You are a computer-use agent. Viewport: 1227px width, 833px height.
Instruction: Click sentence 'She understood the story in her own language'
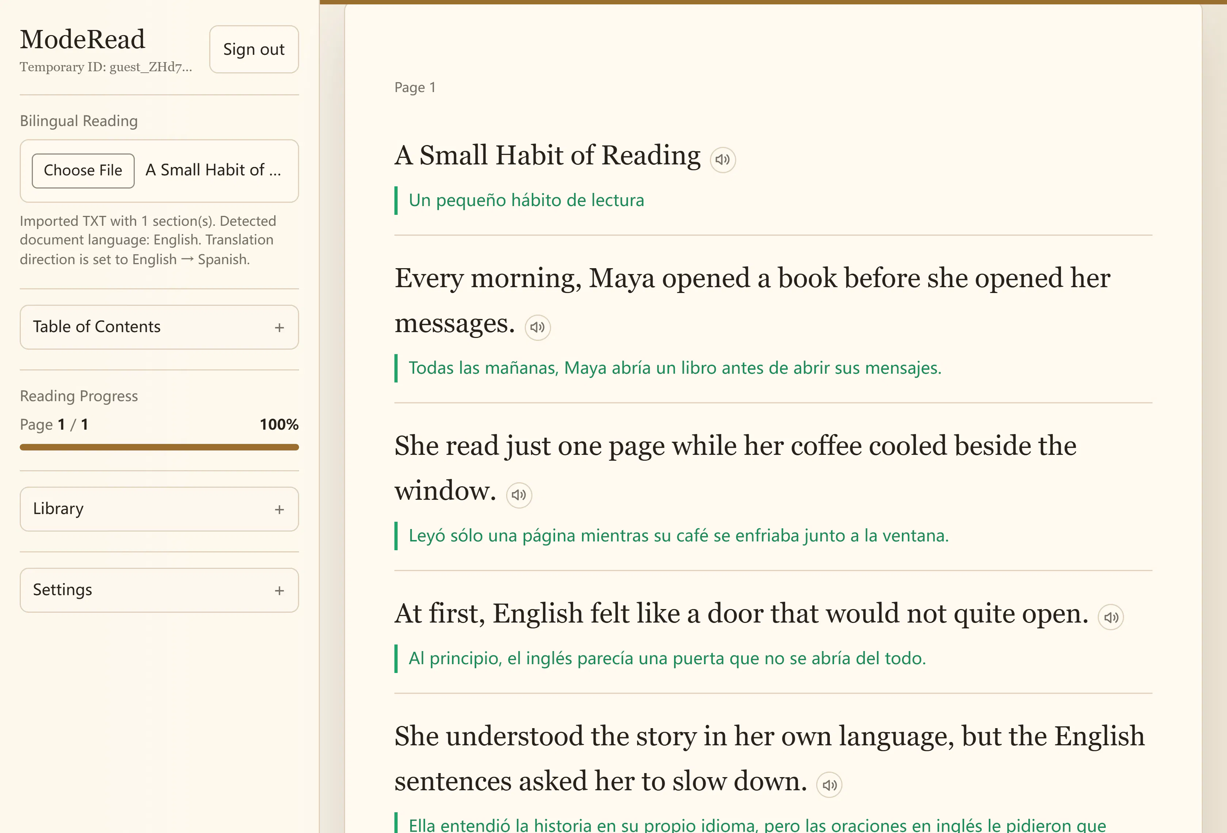point(769,758)
